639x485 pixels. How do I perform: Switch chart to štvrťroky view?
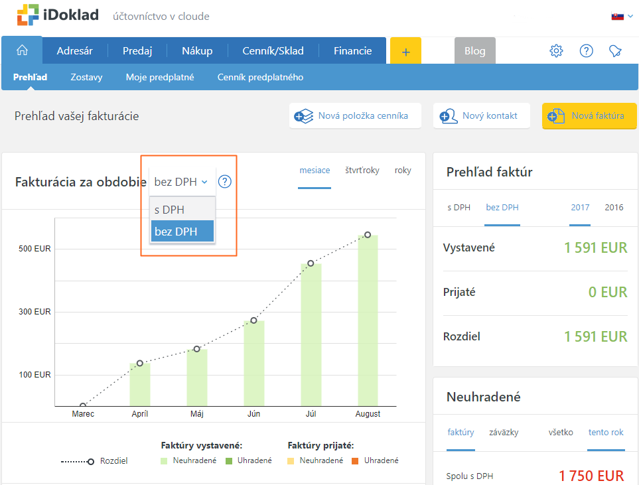(362, 171)
